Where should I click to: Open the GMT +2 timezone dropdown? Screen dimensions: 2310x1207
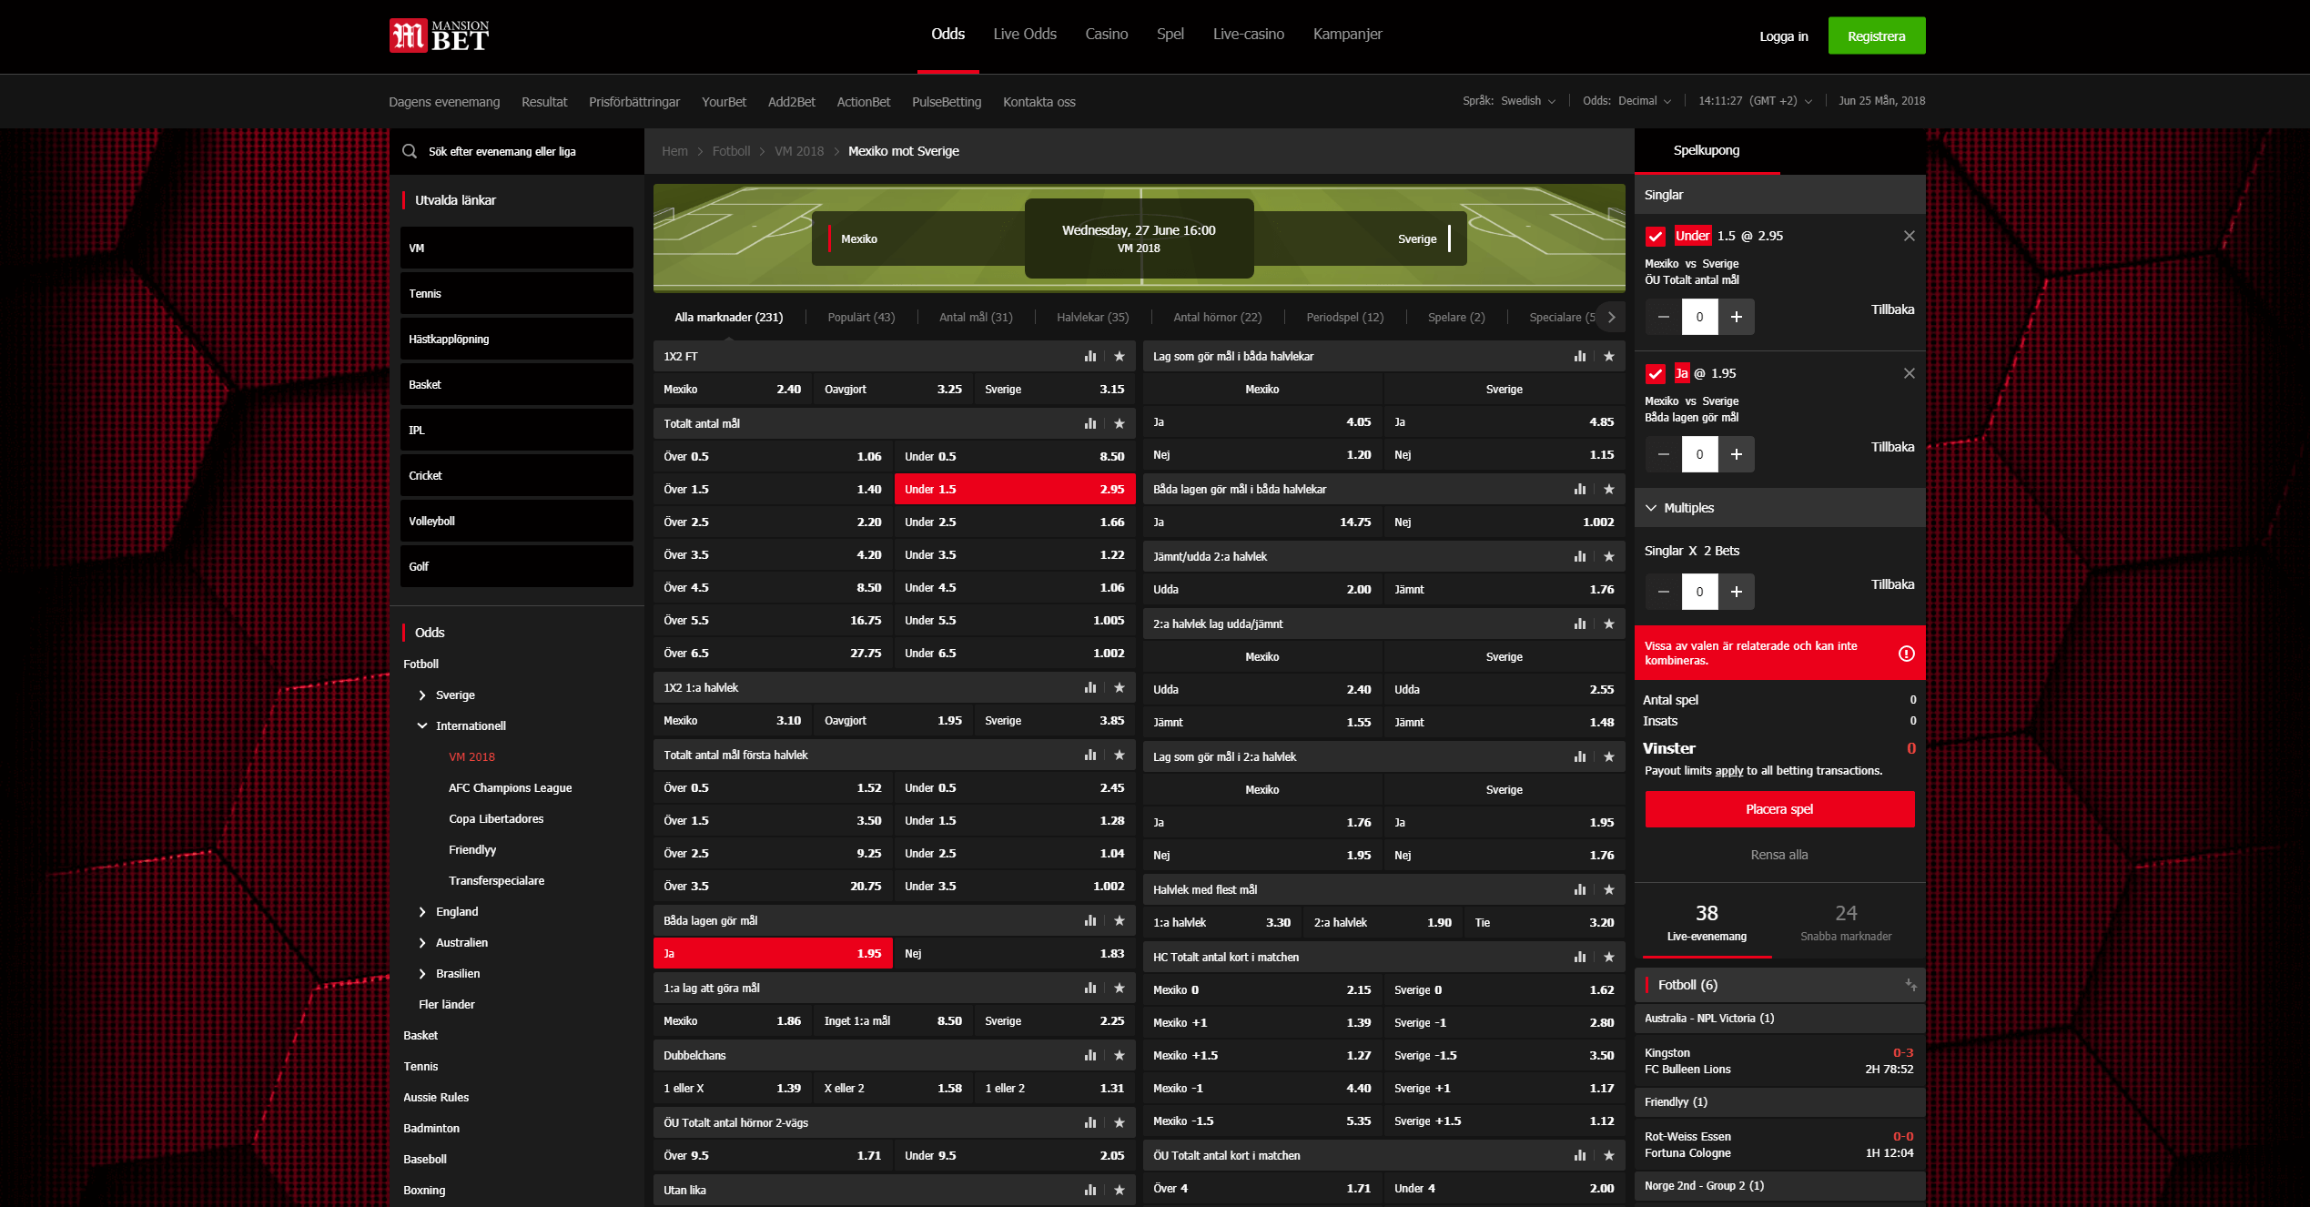coord(1756,101)
